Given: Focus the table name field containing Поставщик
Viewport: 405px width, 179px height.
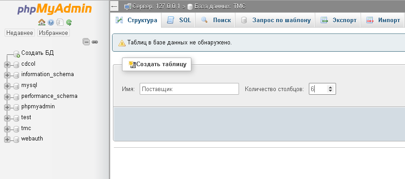Looking at the screenshot, I should click(x=189, y=89).
